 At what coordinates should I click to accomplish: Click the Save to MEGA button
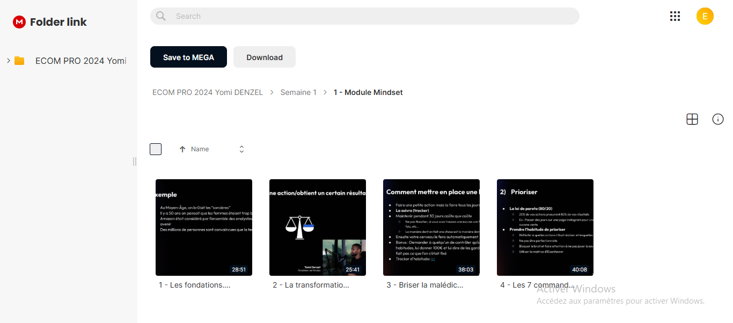pyautogui.click(x=188, y=57)
